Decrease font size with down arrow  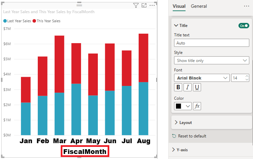click(x=247, y=79)
